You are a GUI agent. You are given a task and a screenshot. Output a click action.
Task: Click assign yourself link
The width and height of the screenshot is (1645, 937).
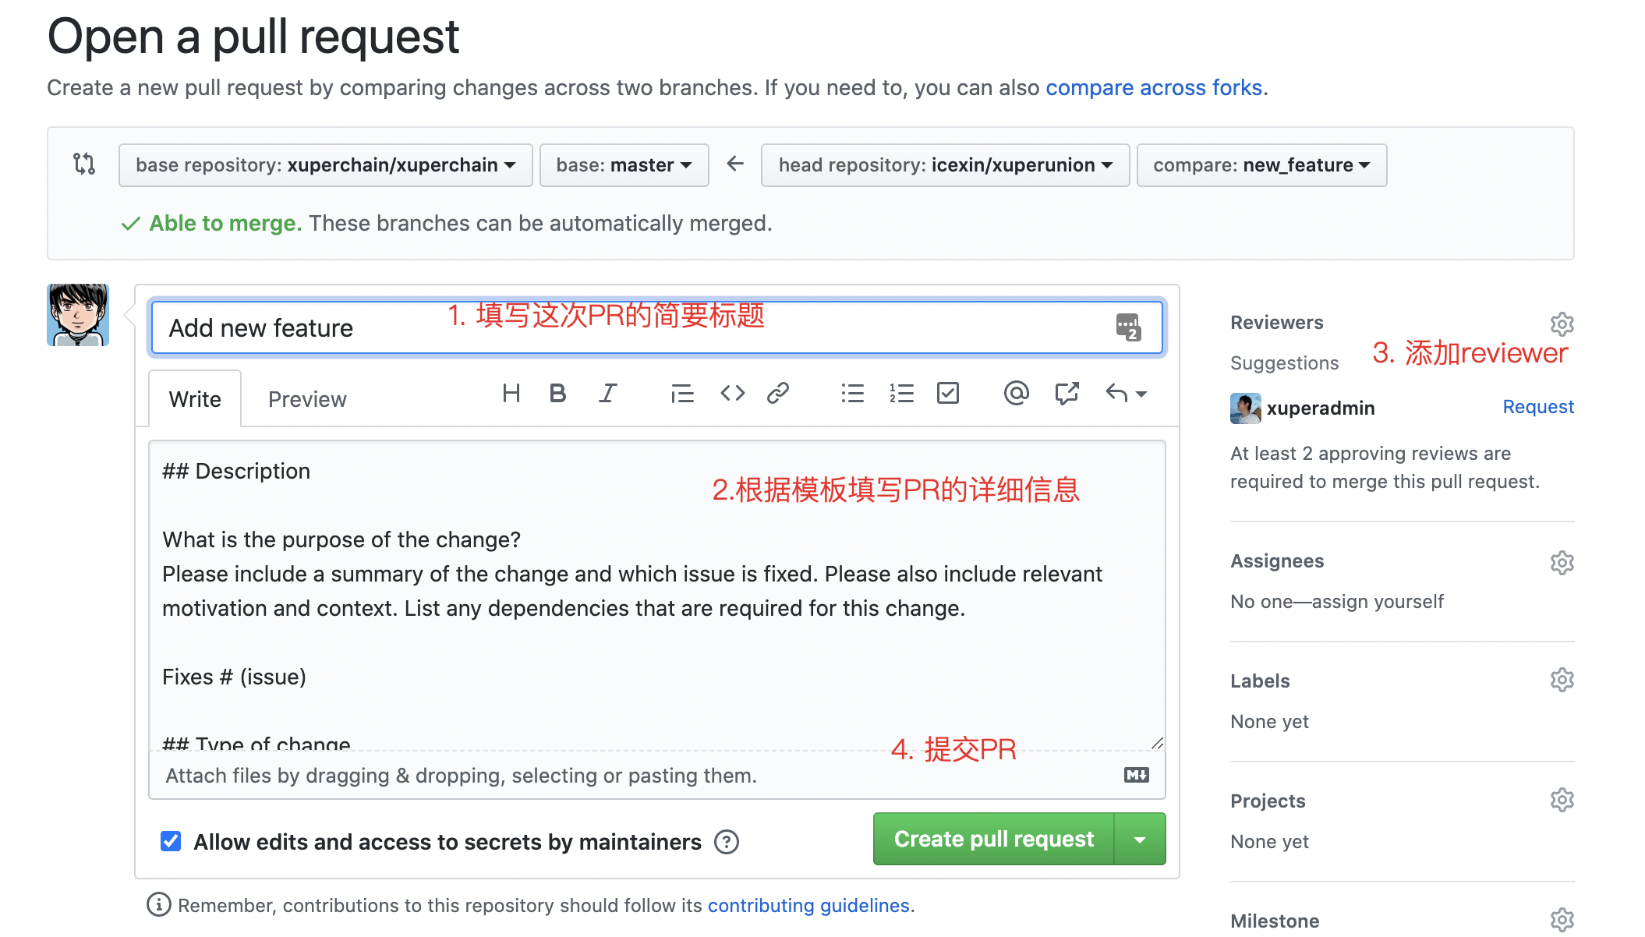1378,602
